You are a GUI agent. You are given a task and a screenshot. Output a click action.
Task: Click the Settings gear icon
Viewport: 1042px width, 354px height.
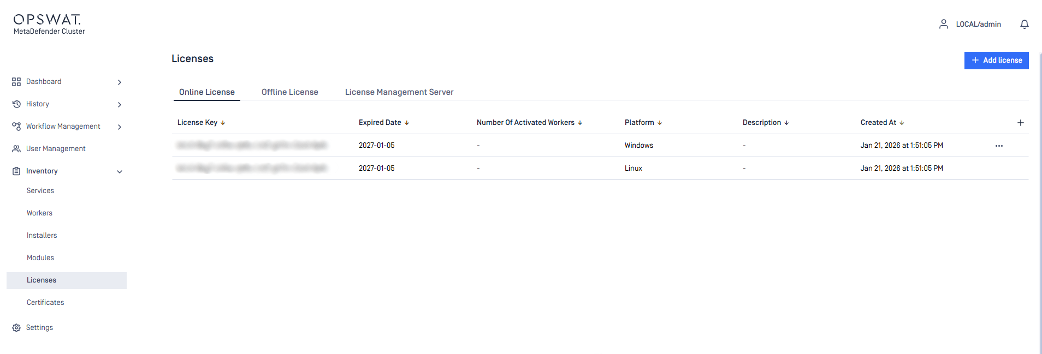coord(16,328)
